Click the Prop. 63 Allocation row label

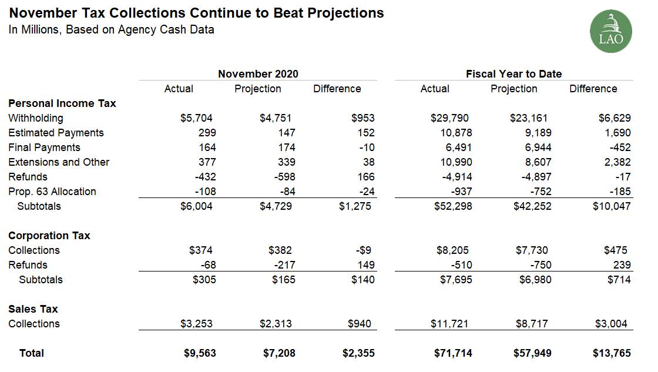[52, 192]
